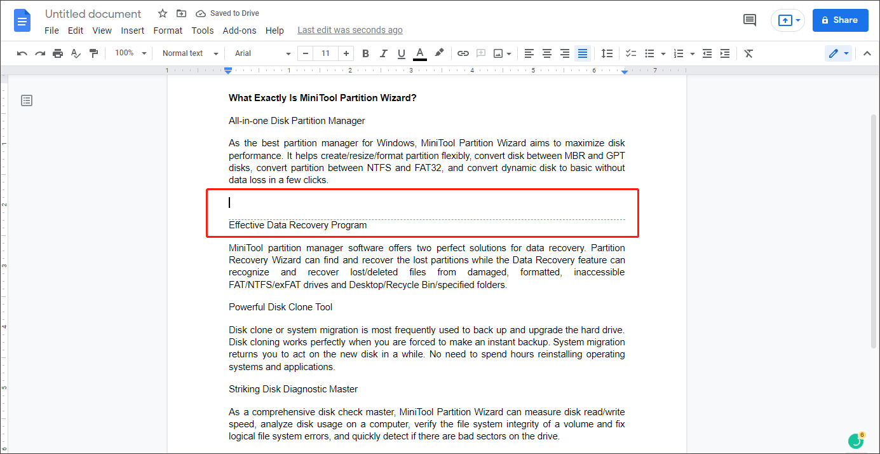Open the Normal text styles dropdown
880x454 pixels.
(190, 53)
